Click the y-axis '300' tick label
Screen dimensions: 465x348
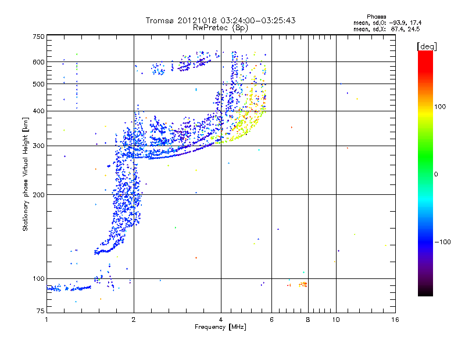click(x=38, y=146)
